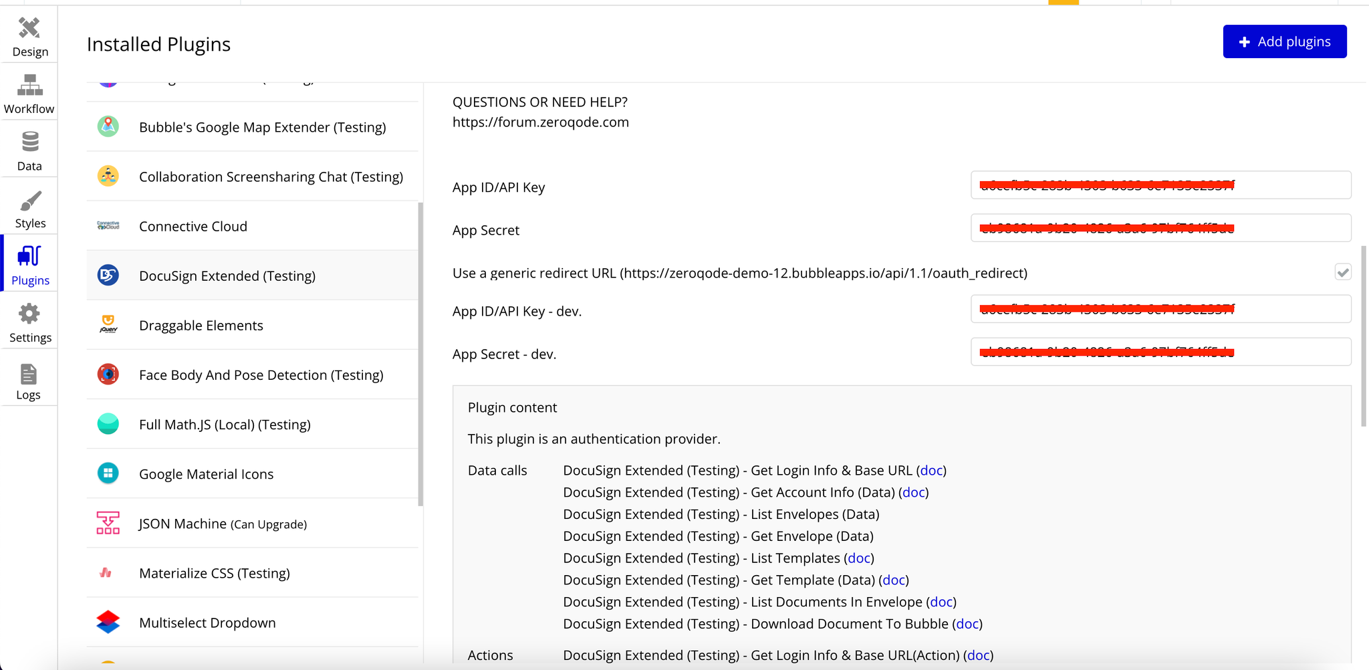
Task: Select Draggable Elements plugin name
Action: [x=201, y=325]
